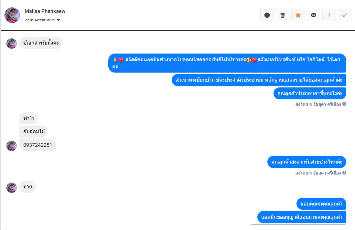Click Malisa Phankaew header profile picture
The width and height of the screenshot is (355, 230).
pos(12,15)
